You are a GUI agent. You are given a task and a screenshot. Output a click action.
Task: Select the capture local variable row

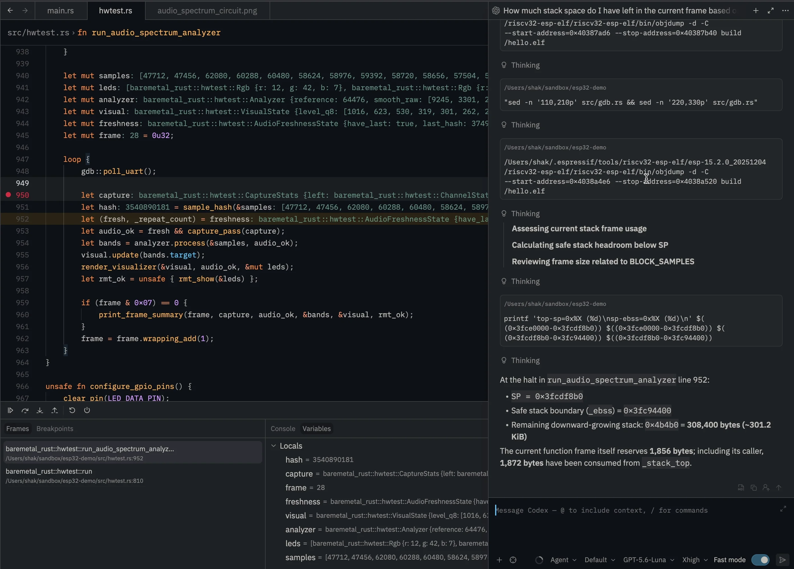[x=377, y=474]
